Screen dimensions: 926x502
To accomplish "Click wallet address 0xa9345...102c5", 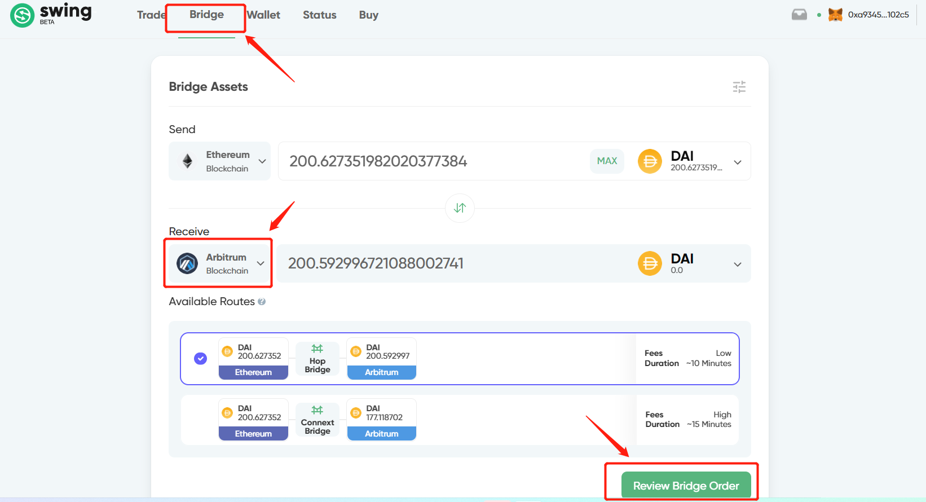I will 879,15.
